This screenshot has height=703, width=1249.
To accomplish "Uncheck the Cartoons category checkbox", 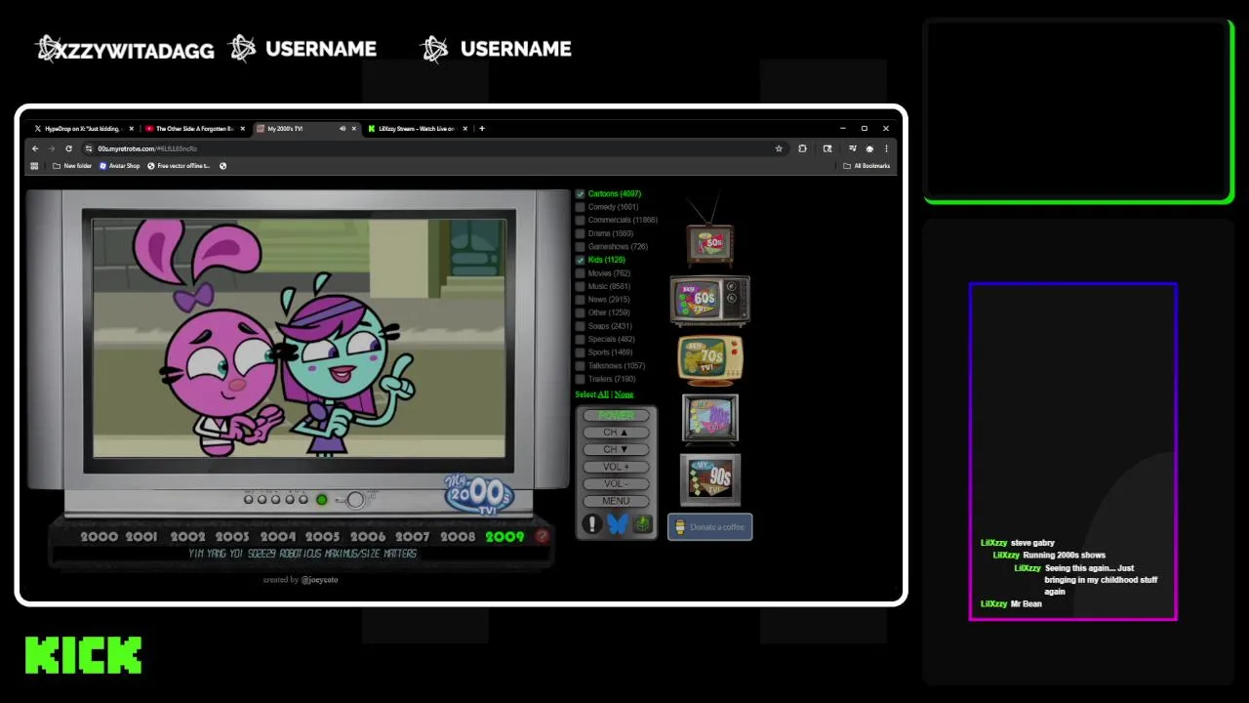I will click(580, 194).
